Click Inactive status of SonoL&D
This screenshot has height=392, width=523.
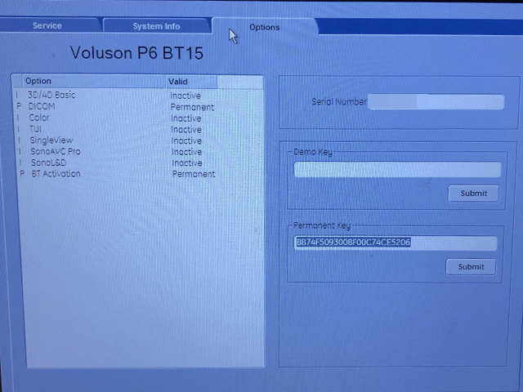[x=187, y=163]
